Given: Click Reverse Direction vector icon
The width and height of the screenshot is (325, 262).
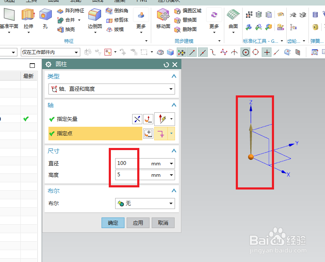Looking at the screenshot, I should coord(137,119).
